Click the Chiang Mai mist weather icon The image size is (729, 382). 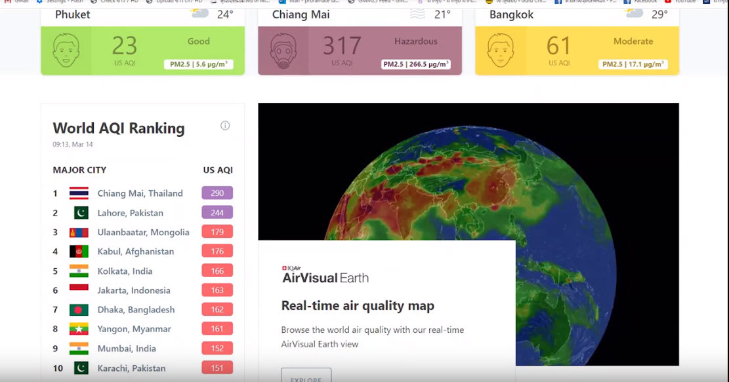(x=417, y=14)
